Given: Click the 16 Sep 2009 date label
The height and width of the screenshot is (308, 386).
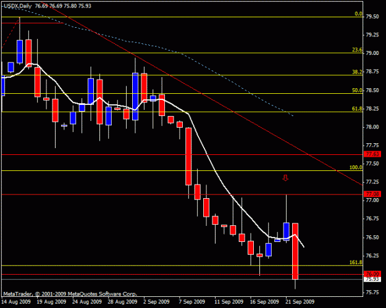Looking at the screenshot, I should coord(264,302).
